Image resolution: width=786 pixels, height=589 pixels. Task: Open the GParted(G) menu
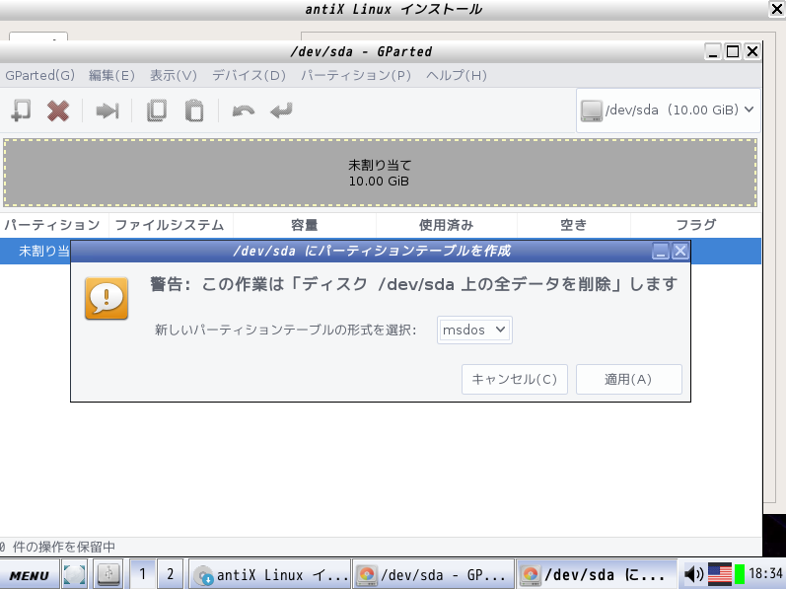[x=40, y=76]
